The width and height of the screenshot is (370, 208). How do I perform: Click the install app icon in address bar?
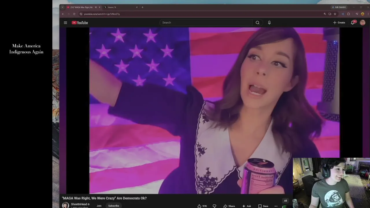point(330,14)
